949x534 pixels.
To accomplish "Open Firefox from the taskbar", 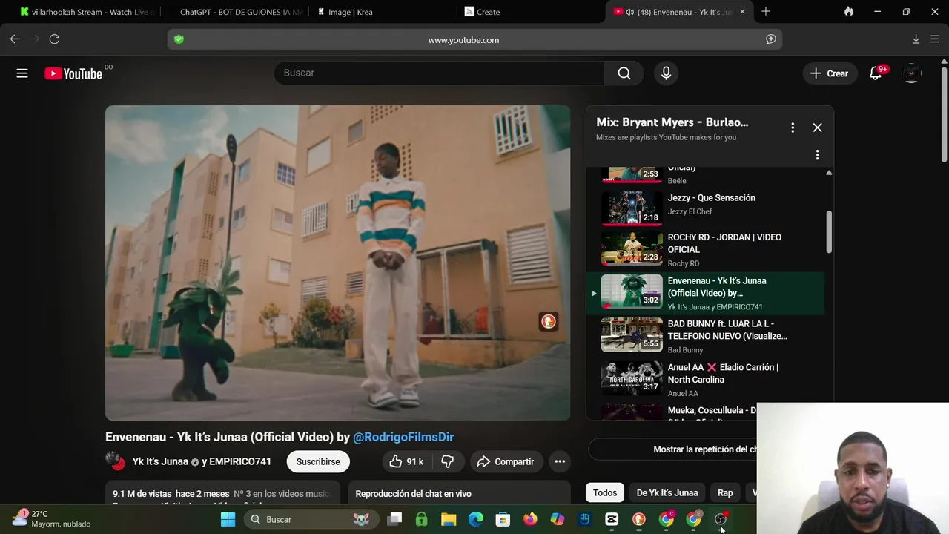I will tap(530, 519).
